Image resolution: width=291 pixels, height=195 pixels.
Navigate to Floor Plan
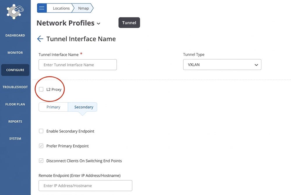15,104
